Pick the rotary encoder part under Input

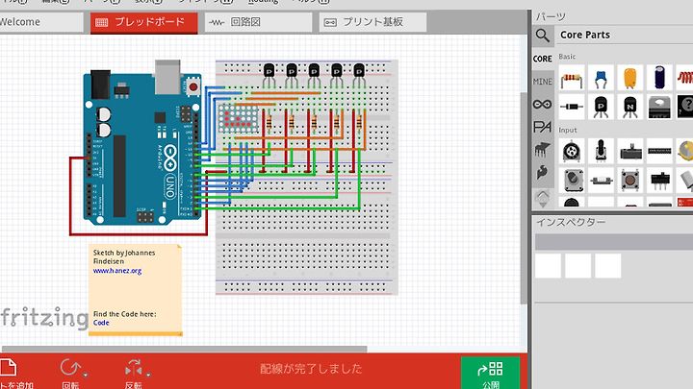[572, 152]
